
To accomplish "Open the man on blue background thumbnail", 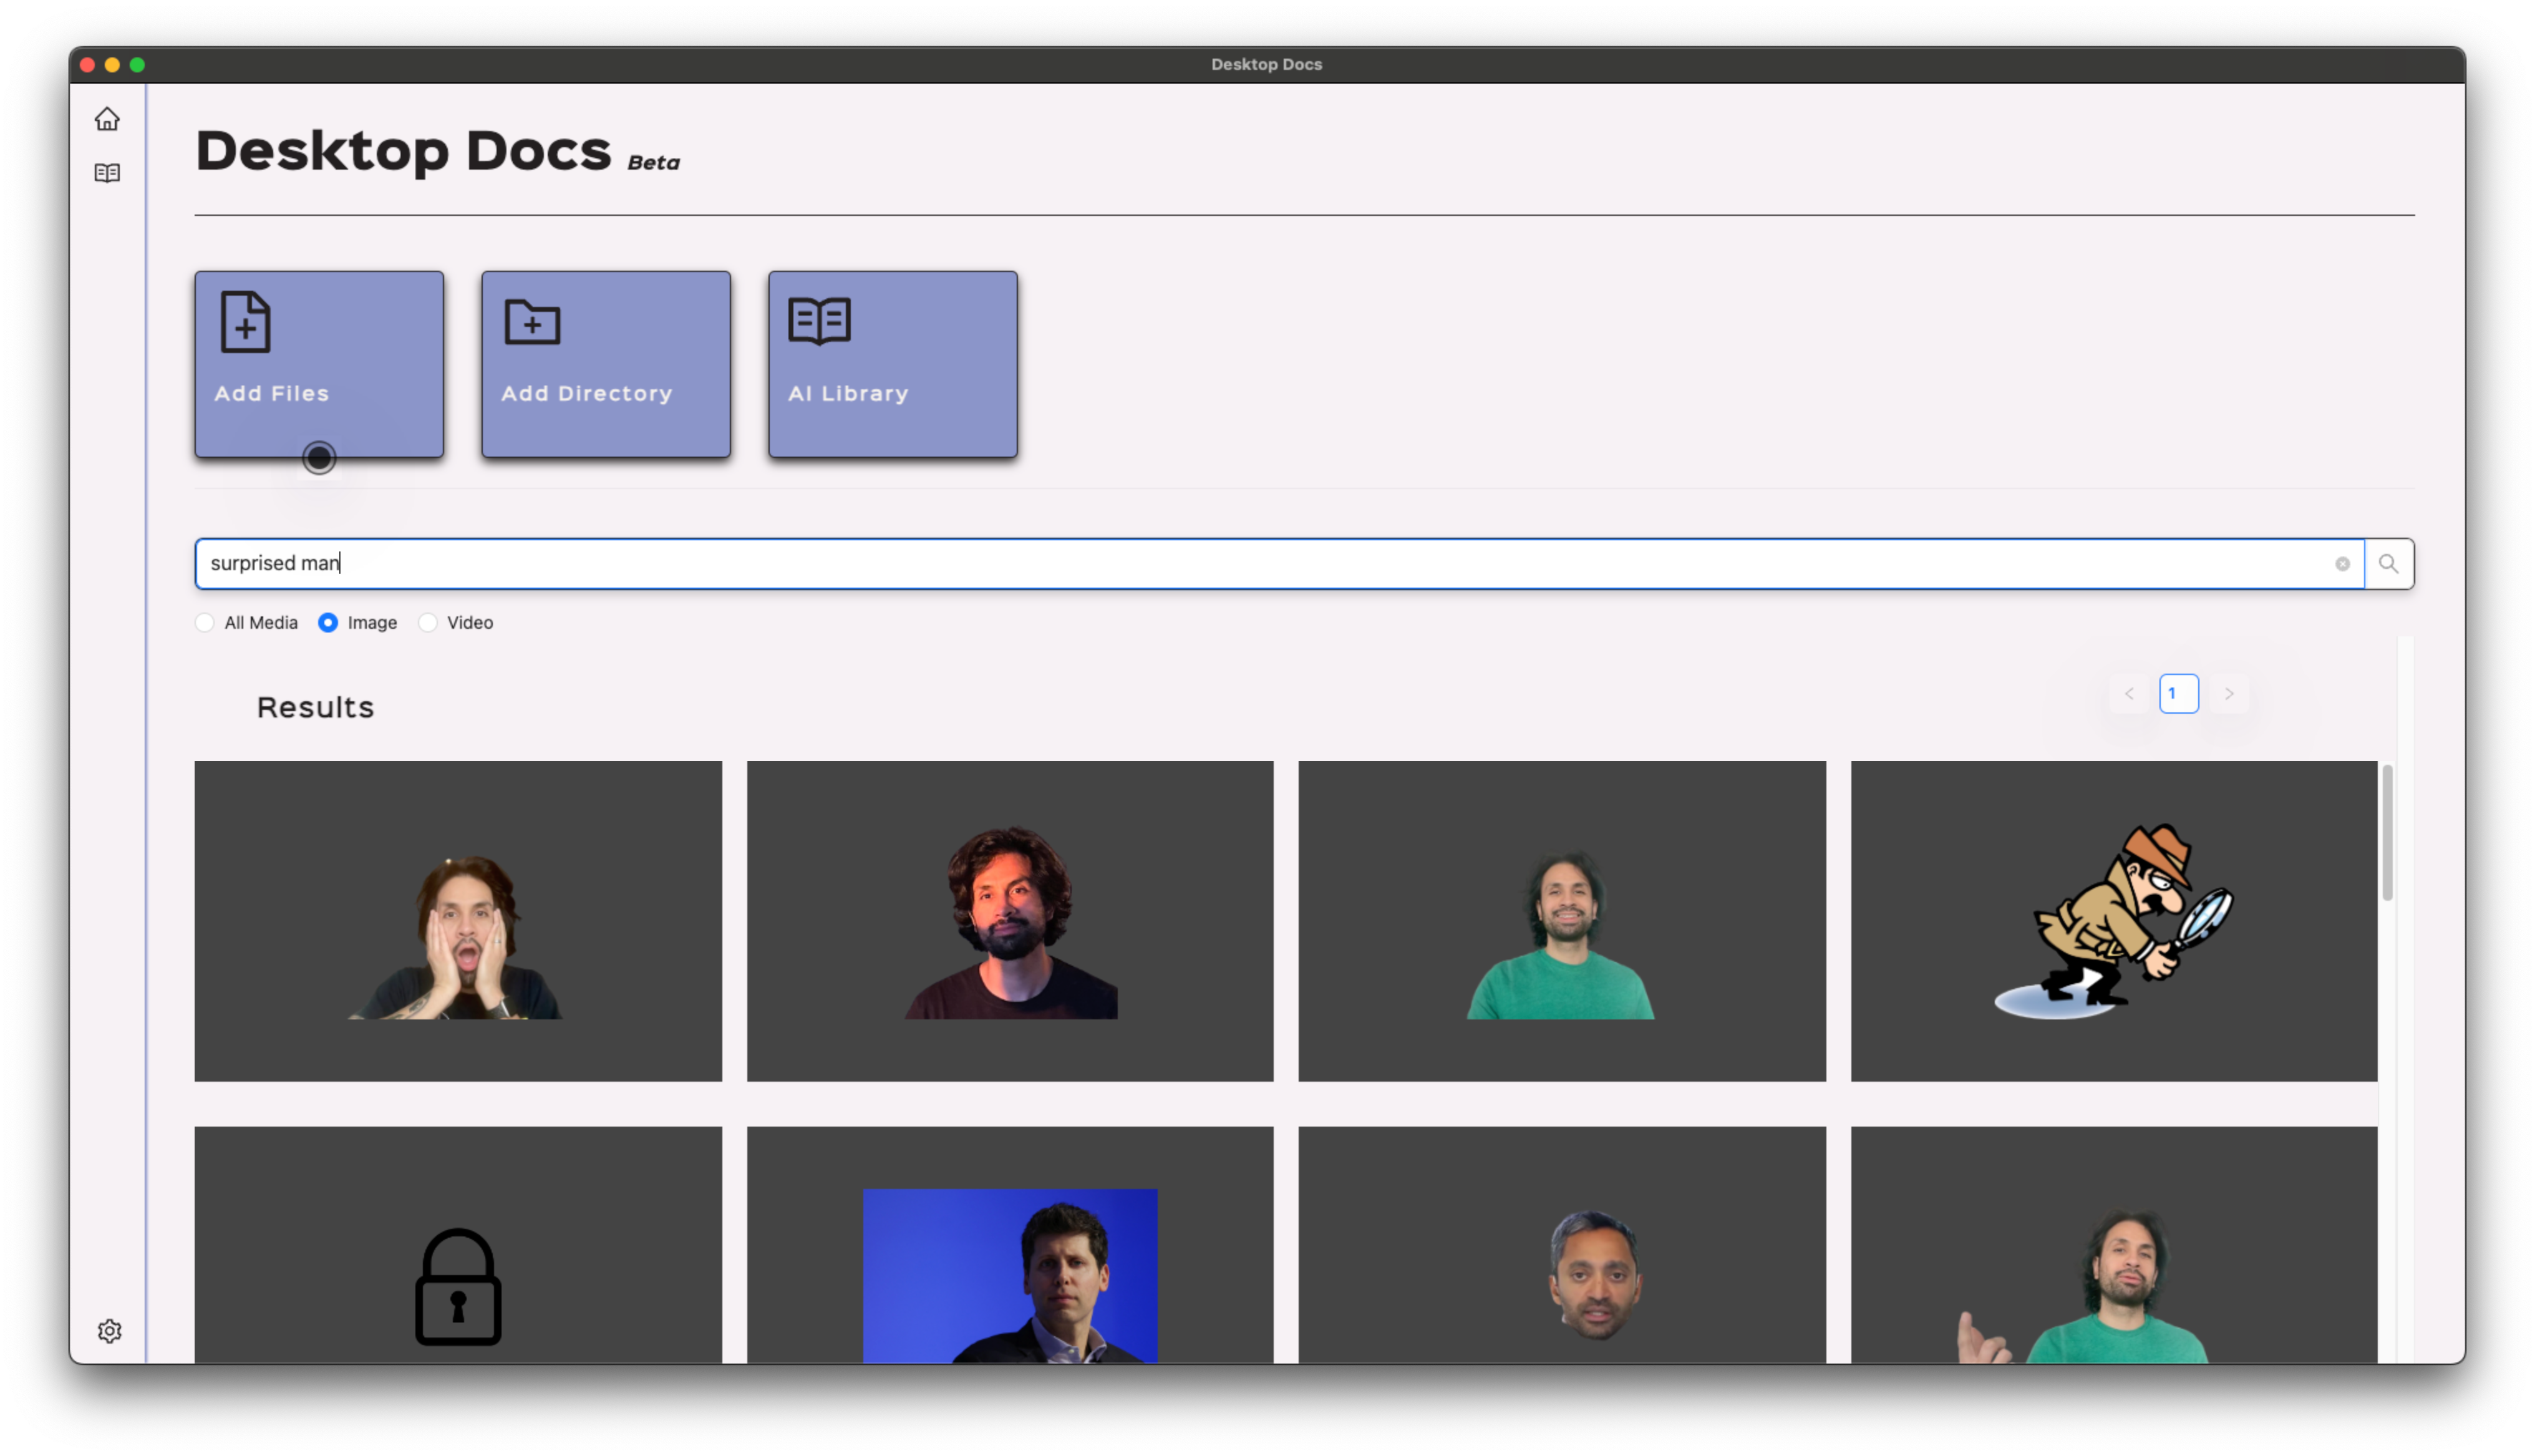I will (x=1010, y=1245).
